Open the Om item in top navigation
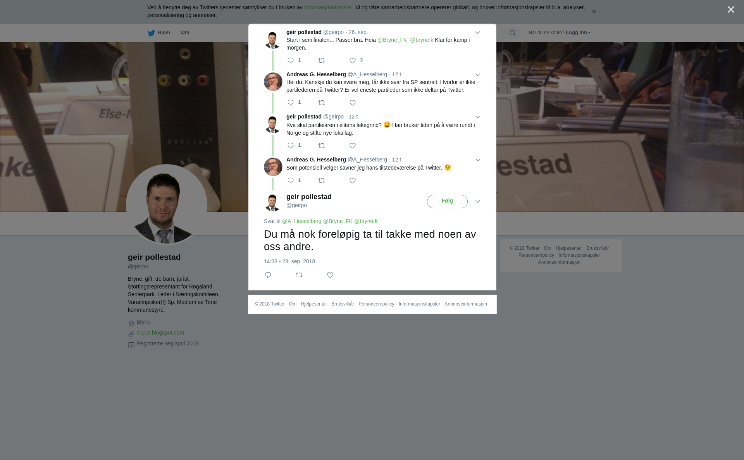Viewport: 744px width, 460px height. (x=185, y=33)
